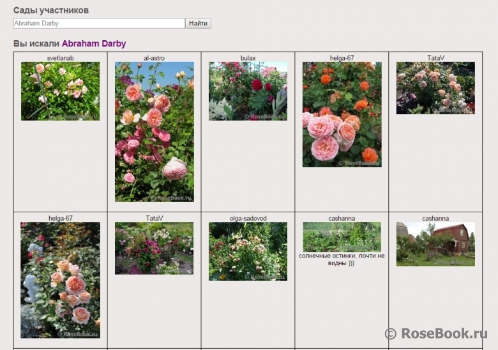
Task: Open helga-67's photo with orange and pink roses
Action: (342, 114)
